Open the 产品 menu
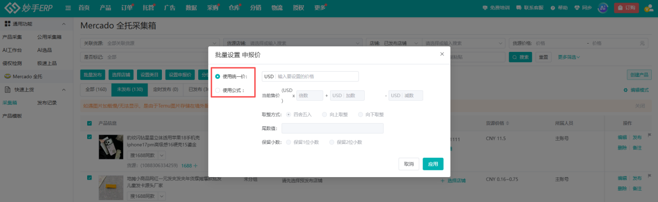 (105, 8)
